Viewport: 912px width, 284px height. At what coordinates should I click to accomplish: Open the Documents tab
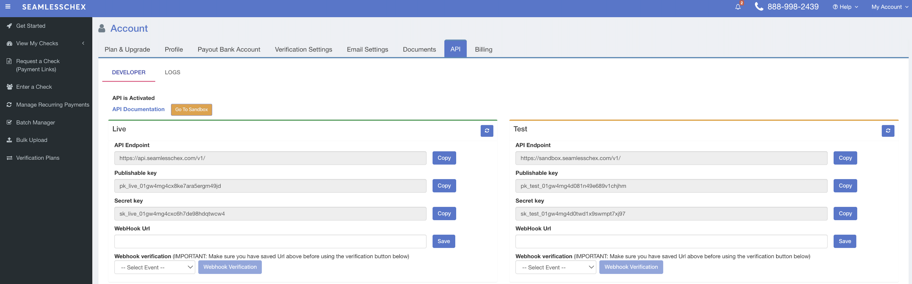tap(419, 49)
